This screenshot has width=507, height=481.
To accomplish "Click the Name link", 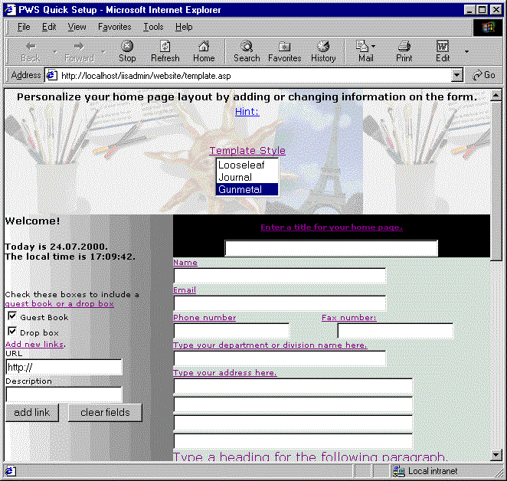I will click(185, 263).
